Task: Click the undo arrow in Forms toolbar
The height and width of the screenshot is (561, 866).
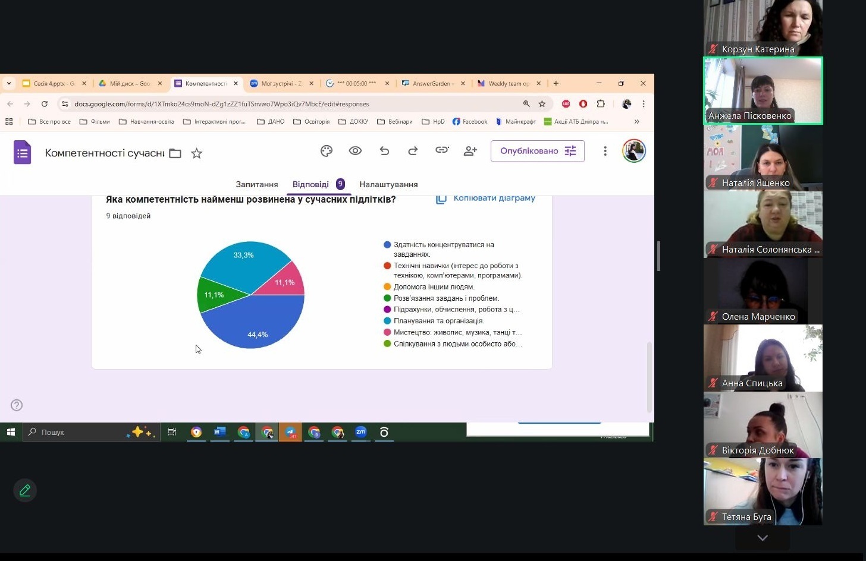Action: 384,151
